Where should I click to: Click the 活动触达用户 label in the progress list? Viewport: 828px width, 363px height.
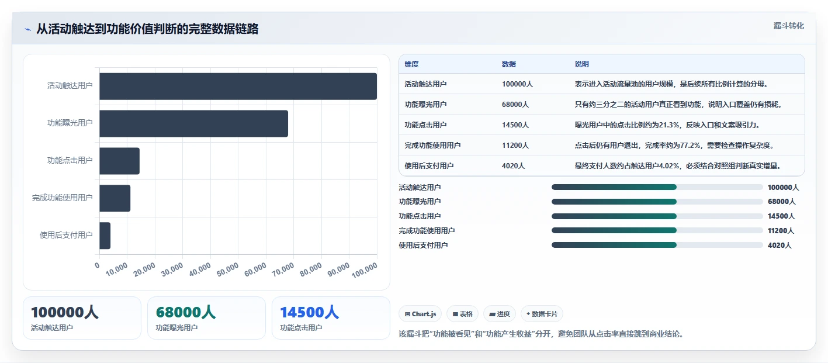[x=420, y=188]
